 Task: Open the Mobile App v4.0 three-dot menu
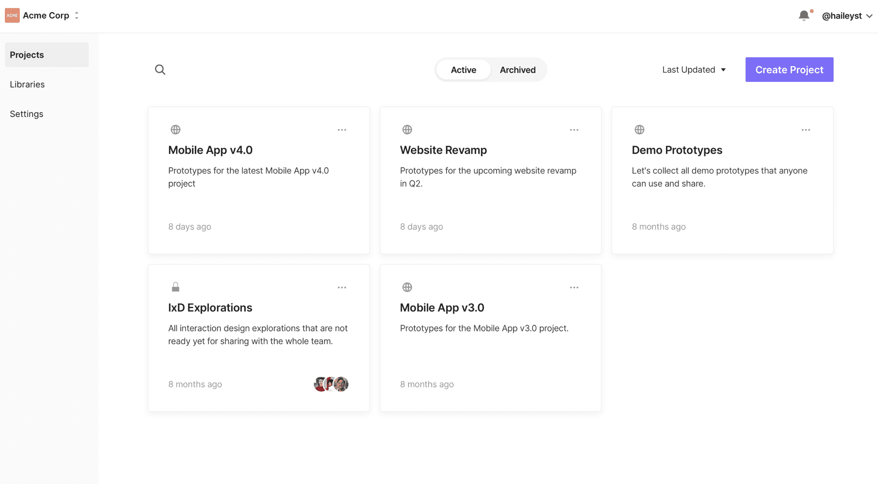[x=342, y=130]
